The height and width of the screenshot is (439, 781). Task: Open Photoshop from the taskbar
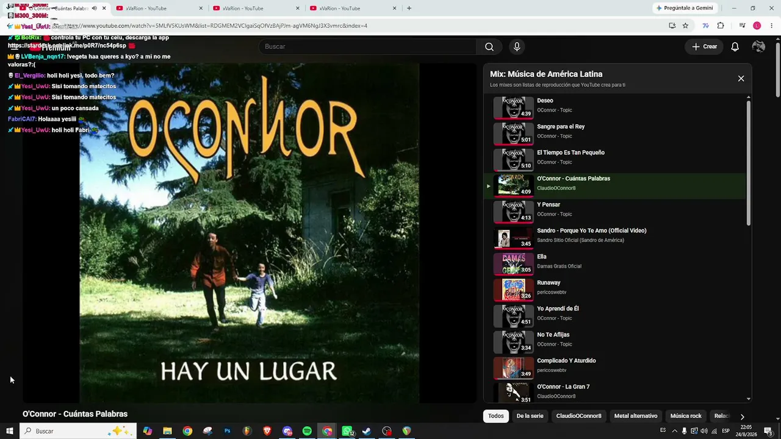click(227, 431)
